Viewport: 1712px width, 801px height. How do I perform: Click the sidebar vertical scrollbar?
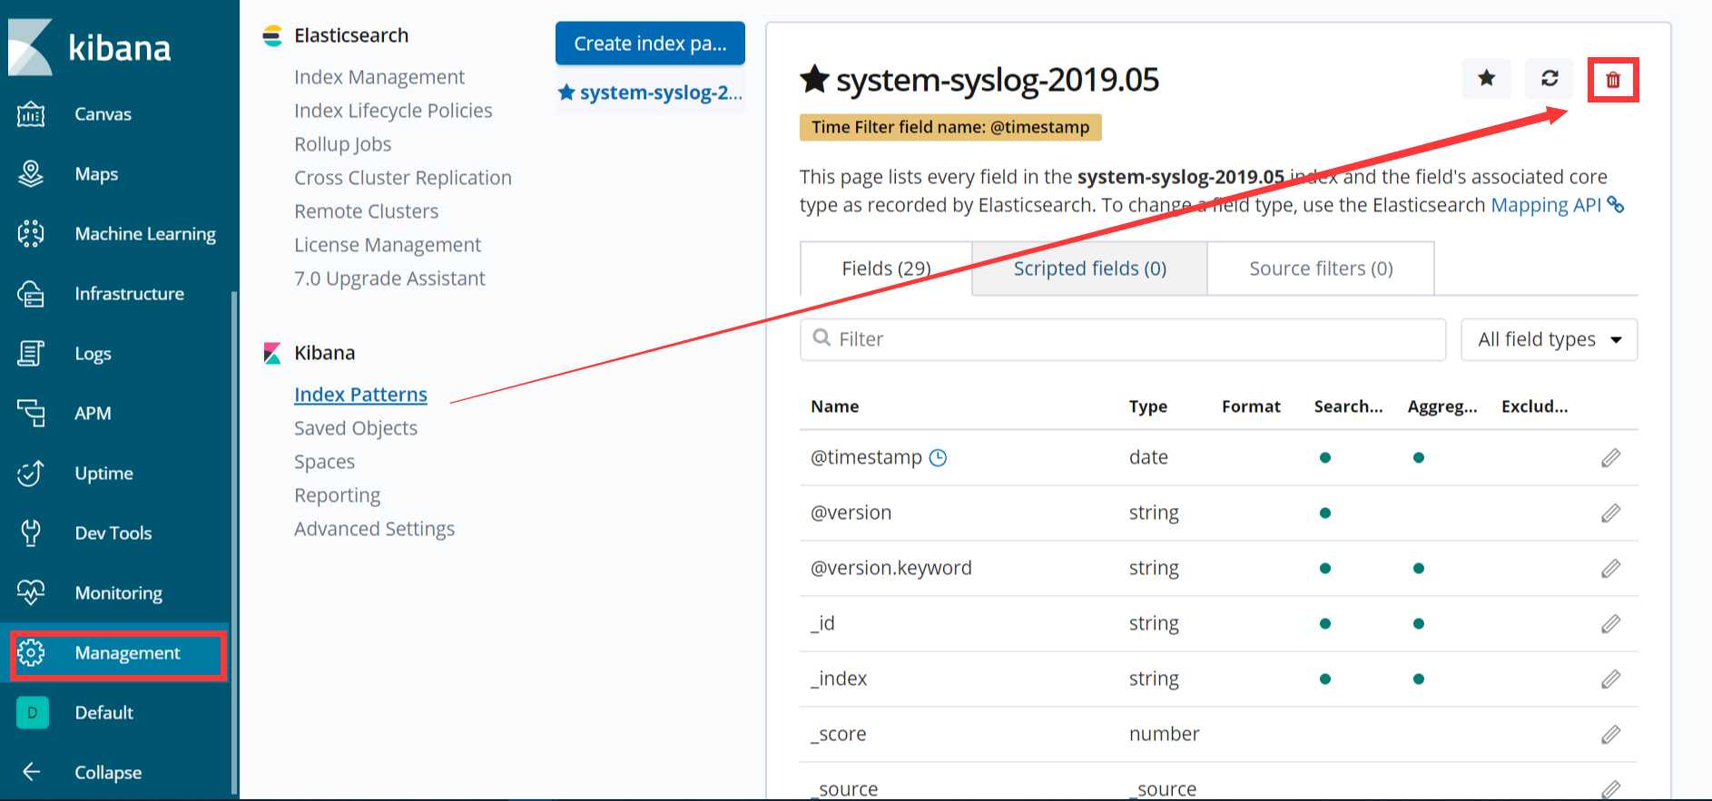tap(234, 542)
